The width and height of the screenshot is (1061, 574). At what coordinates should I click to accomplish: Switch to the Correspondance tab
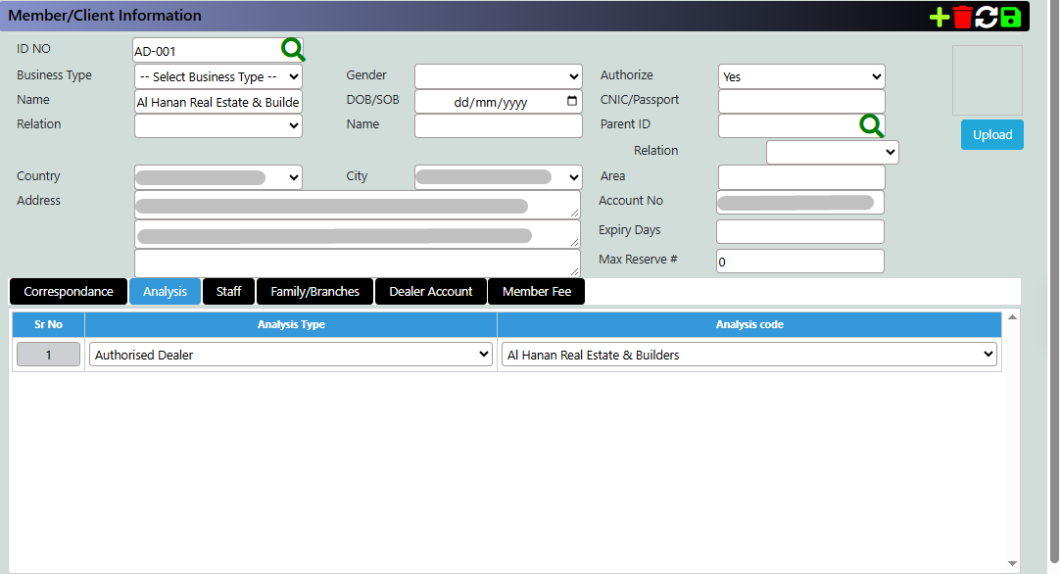(69, 292)
